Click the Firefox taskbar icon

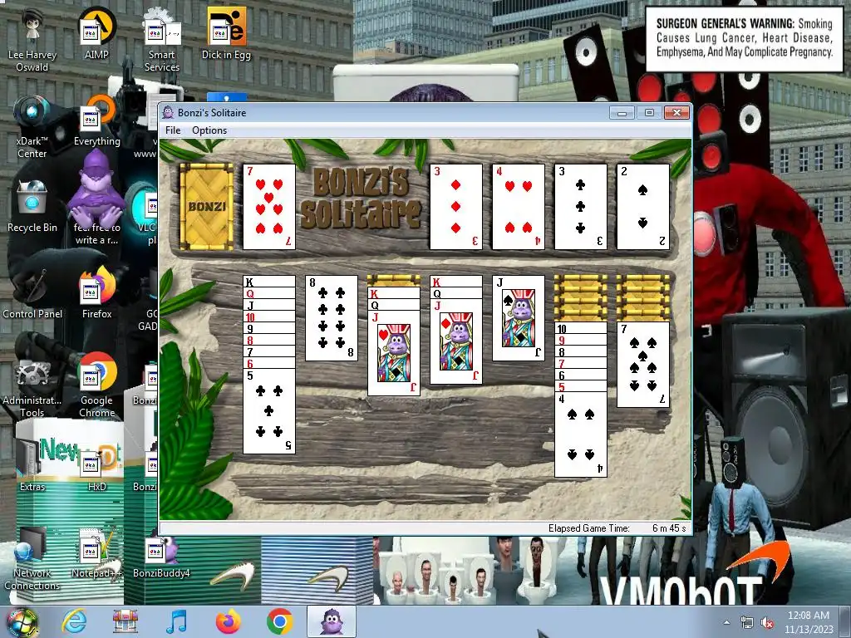(229, 621)
